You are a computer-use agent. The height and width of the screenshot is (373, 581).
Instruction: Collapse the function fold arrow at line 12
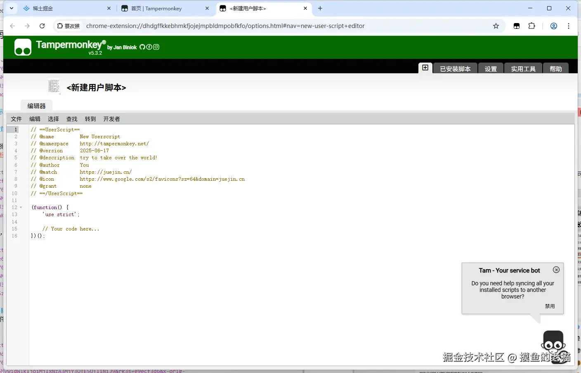21,207
